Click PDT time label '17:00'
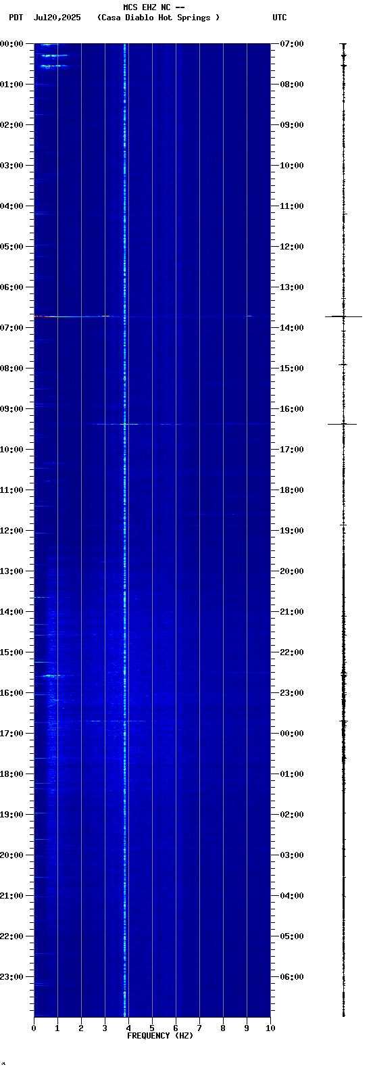The image size is (373, 1071). point(11,734)
